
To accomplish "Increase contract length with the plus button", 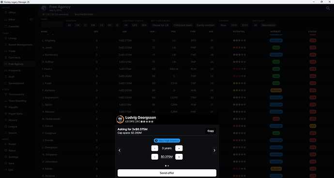I will tap(179, 148).
